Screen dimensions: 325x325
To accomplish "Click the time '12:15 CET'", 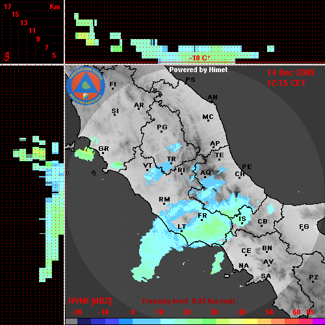I will [x=286, y=83].
